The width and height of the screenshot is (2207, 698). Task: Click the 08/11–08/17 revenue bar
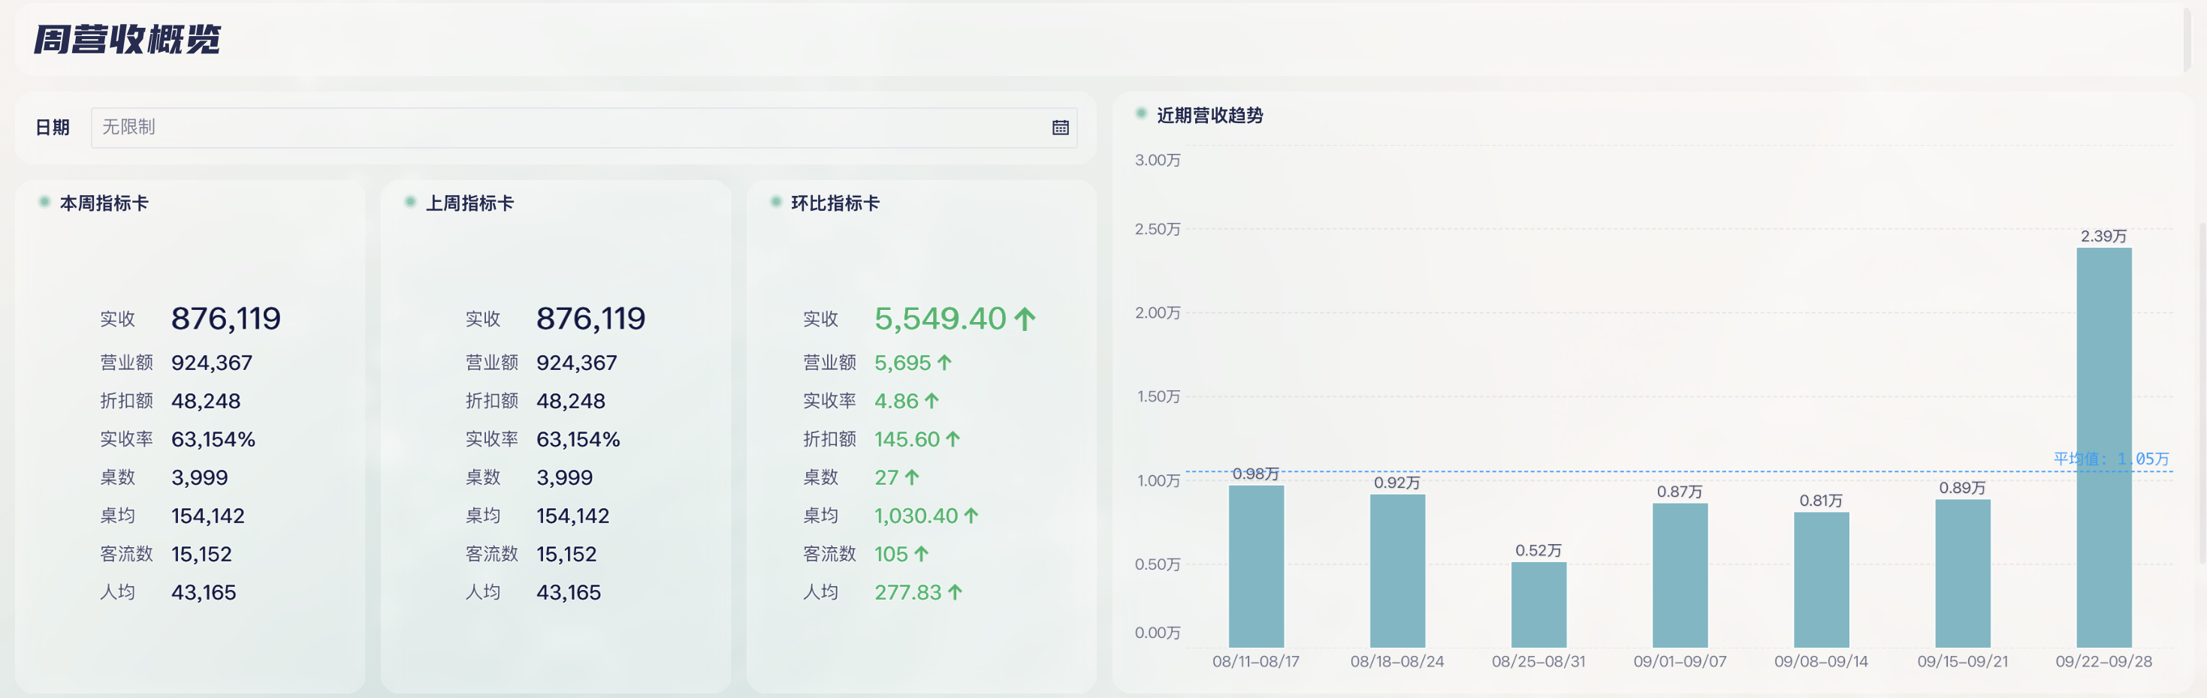coord(1255,565)
